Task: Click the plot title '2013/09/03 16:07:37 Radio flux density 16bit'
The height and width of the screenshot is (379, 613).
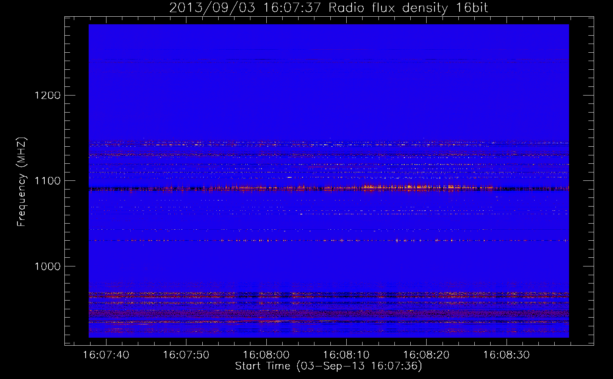Action: tap(328, 8)
